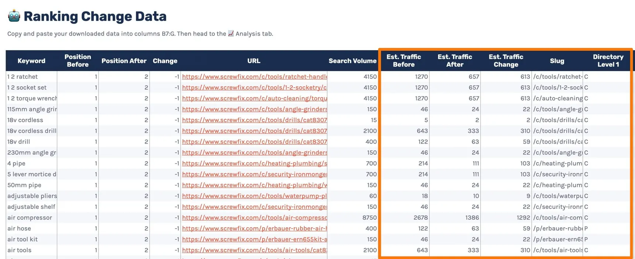Select the Search Volume column header
This screenshot has height=259, width=635.
click(353, 61)
